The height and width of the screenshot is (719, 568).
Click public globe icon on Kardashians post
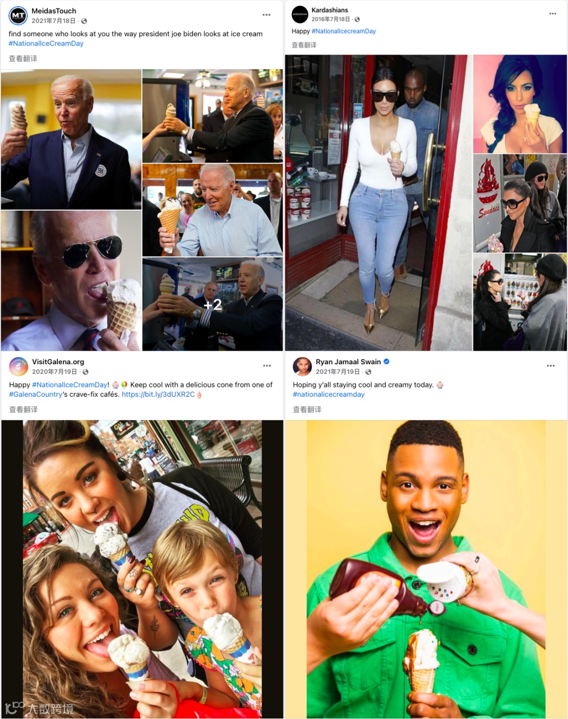coord(357,19)
